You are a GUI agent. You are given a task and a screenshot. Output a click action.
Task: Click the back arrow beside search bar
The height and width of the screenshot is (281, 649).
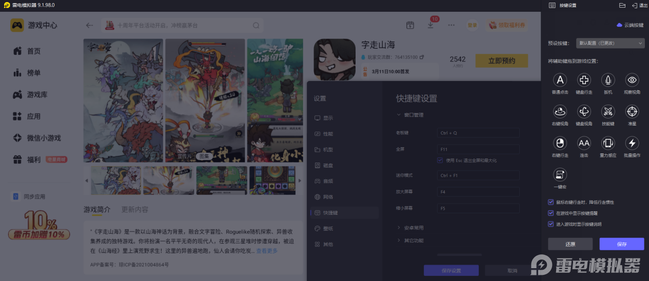[x=90, y=25]
